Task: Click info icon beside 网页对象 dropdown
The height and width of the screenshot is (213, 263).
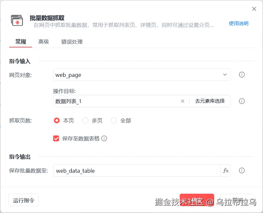Action: (242, 75)
